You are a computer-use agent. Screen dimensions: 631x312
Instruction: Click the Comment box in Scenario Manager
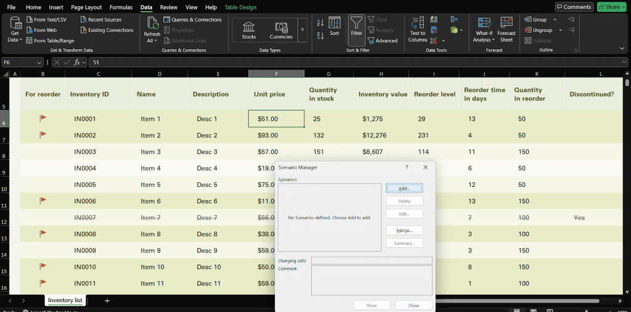[372, 281]
